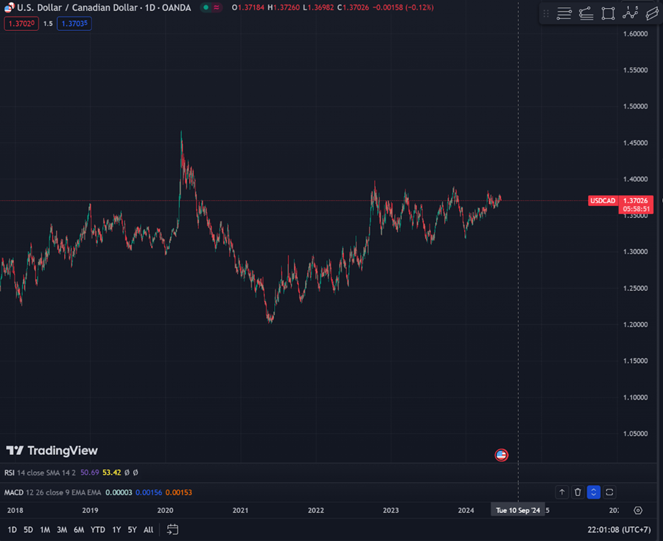This screenshot has width=663, height=541.
Task: Select the horizontal line drawing tool
Action: [x=564, y=13]
